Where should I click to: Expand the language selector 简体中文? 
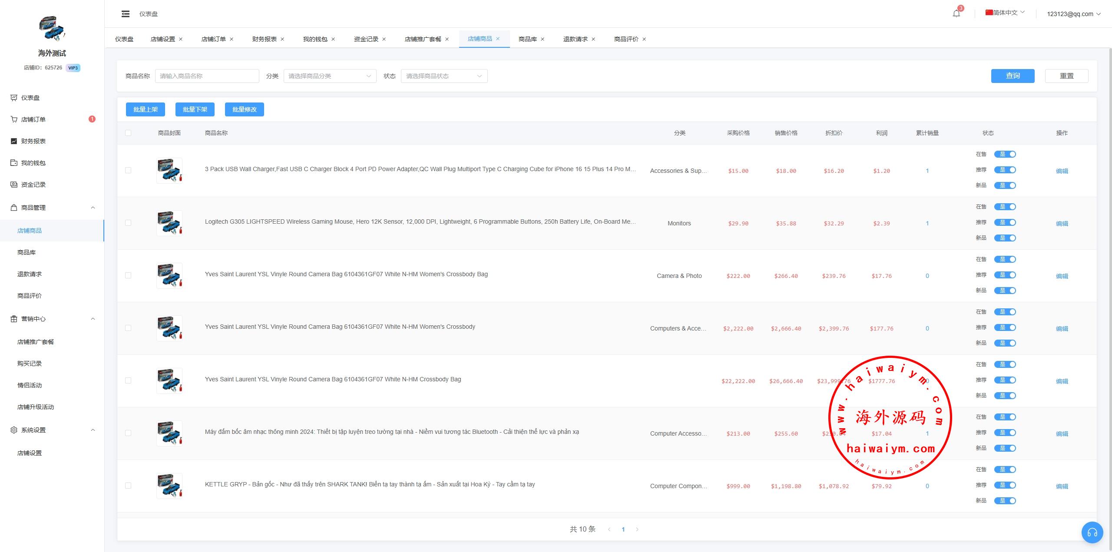(x=1005, y=13)
